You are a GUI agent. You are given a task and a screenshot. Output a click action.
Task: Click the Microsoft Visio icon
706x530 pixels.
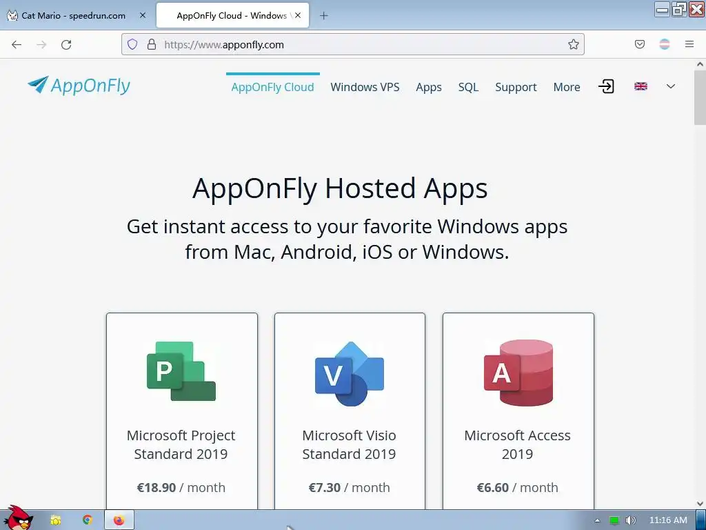350,373
